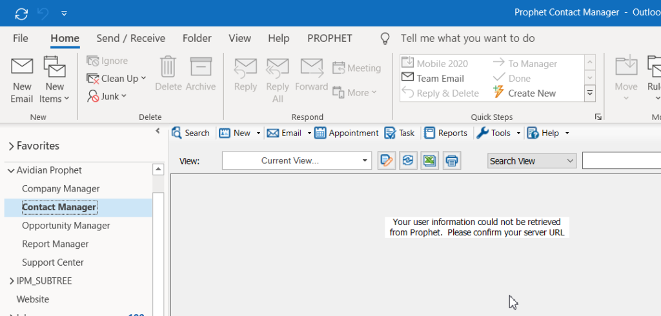Click the Prophet New contact button
Screen dimensions: 661x316
tap(235, 133)
